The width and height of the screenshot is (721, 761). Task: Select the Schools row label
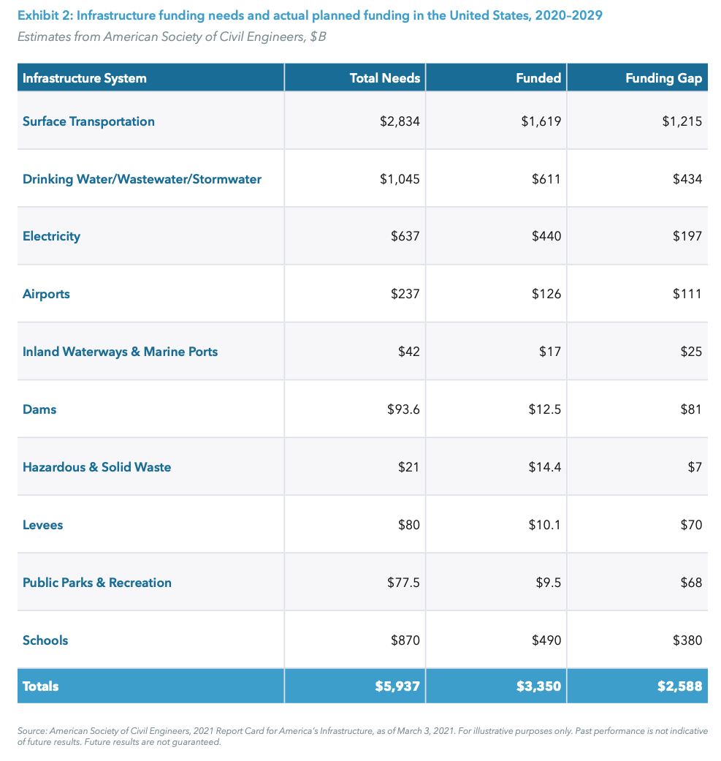coord(45,639)
